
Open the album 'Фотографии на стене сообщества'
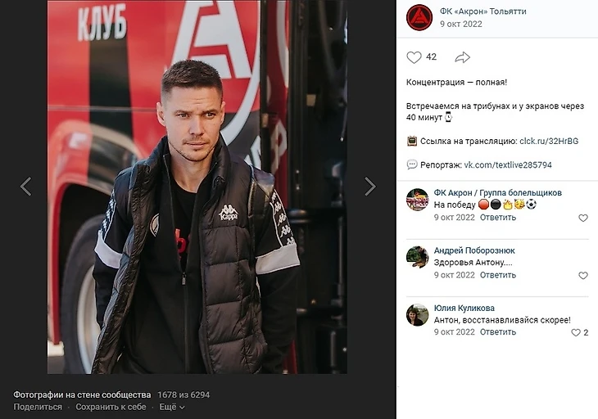tap(82, 394)
